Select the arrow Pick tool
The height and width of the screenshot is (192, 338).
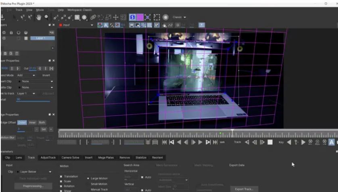coord(15,17)
